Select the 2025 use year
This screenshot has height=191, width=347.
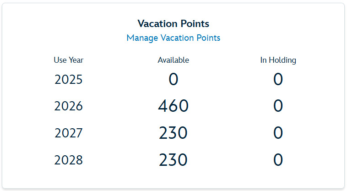[69, 80]
